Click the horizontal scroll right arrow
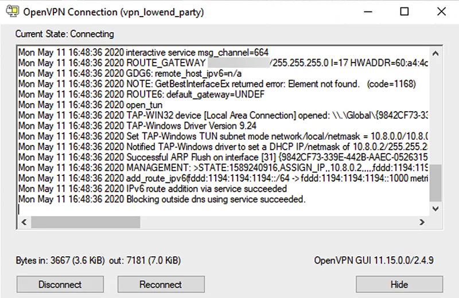This screenshot has height=298, width=459. coord(422,222)
